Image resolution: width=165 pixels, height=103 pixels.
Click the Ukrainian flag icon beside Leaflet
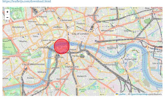click(117, 94)
